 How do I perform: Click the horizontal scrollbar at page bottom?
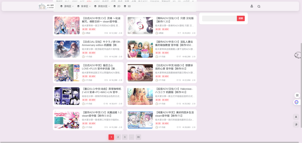click(147, 142)
